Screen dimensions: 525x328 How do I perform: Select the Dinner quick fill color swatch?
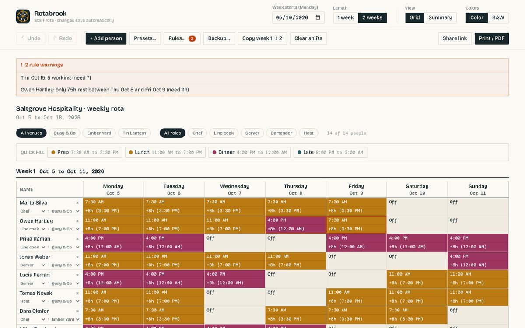click(x=214, y=152)
